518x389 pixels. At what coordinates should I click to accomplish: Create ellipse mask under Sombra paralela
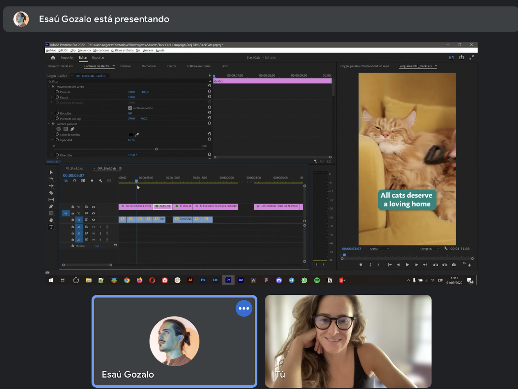[59, 129]
